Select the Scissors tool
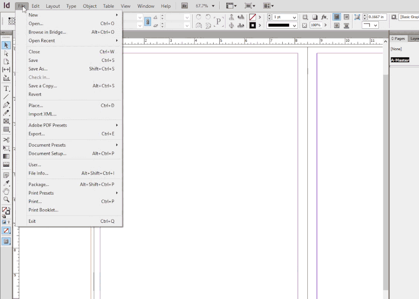The height and width of the screenshot is (299, 419). pos(6,140)
